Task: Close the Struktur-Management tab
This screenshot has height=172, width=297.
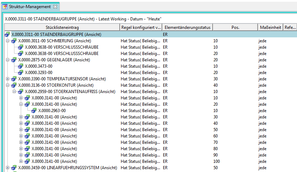Action: click(55, 7)
